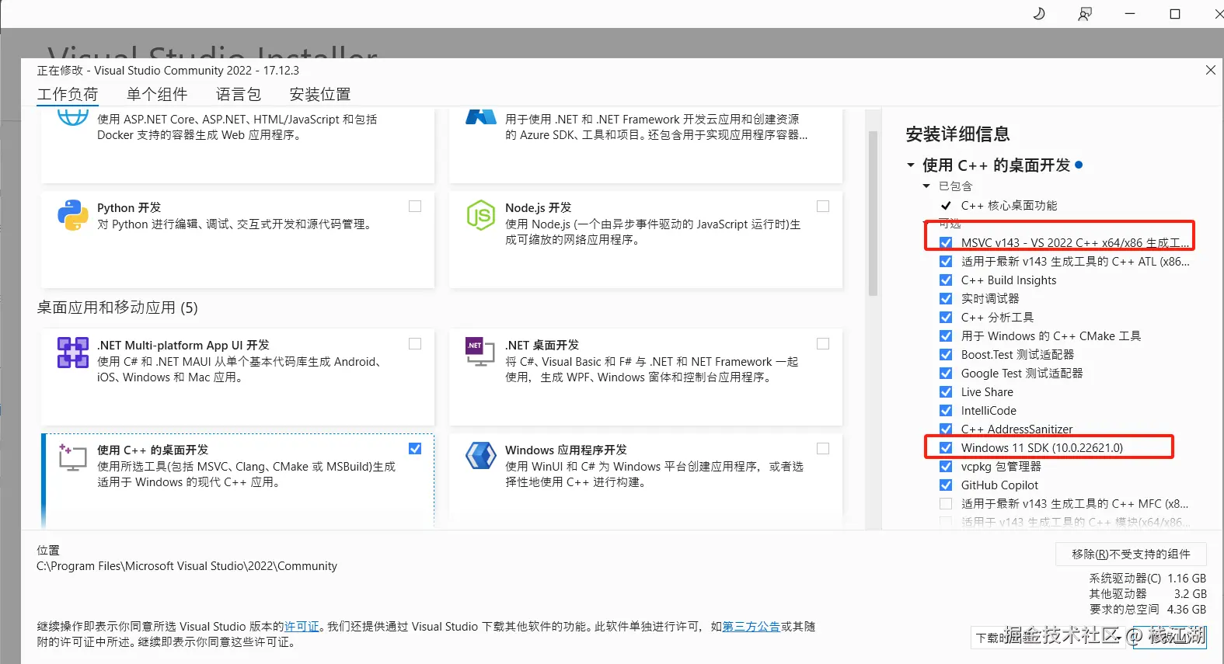Close the modify dialog with X
The width and height of the screenshot is (1224, 664).
coord(1210,70)
